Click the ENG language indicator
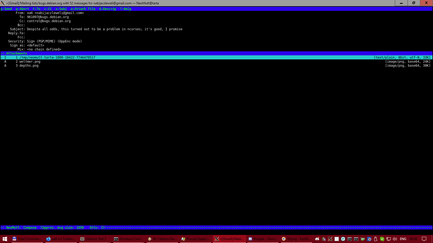 (403, 239)
